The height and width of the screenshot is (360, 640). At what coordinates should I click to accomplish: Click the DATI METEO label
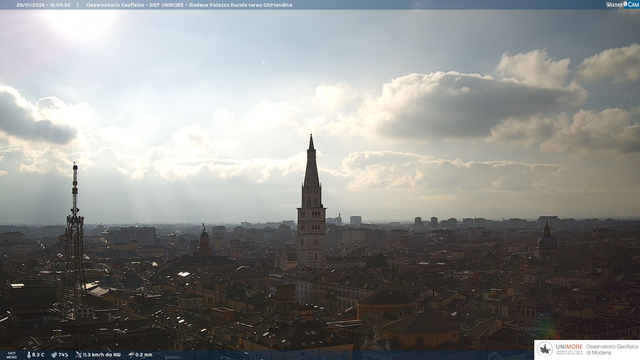12,355
